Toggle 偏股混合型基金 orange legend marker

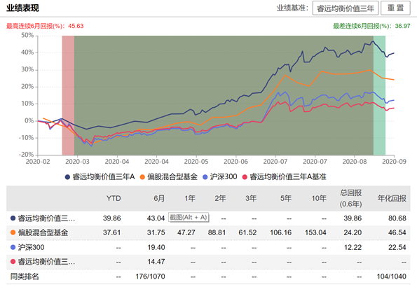coord(142,177)
